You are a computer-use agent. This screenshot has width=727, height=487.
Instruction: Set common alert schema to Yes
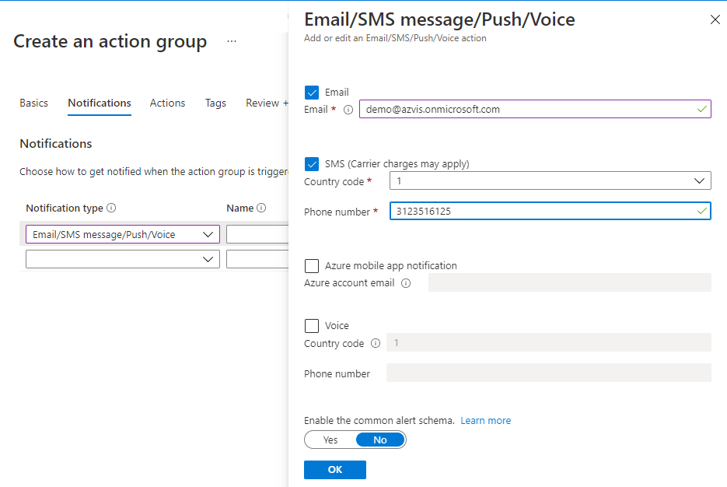pos(330,440)
